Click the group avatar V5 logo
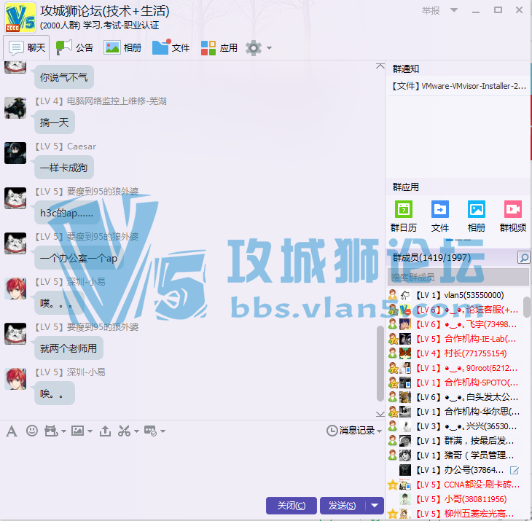The image size is (532, 521). point(20,17)
